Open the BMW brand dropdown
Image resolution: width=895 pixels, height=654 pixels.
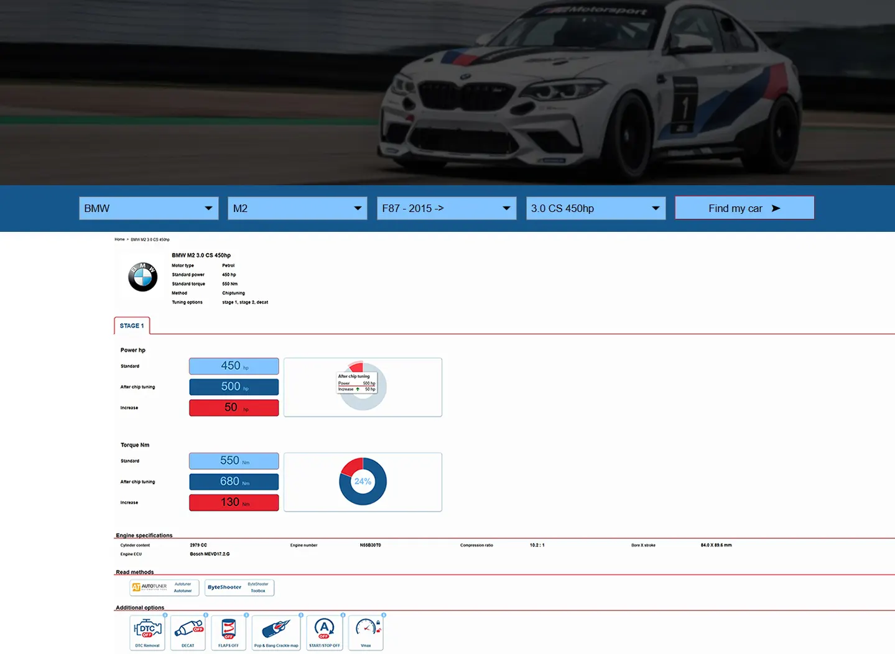click(148, 208)
